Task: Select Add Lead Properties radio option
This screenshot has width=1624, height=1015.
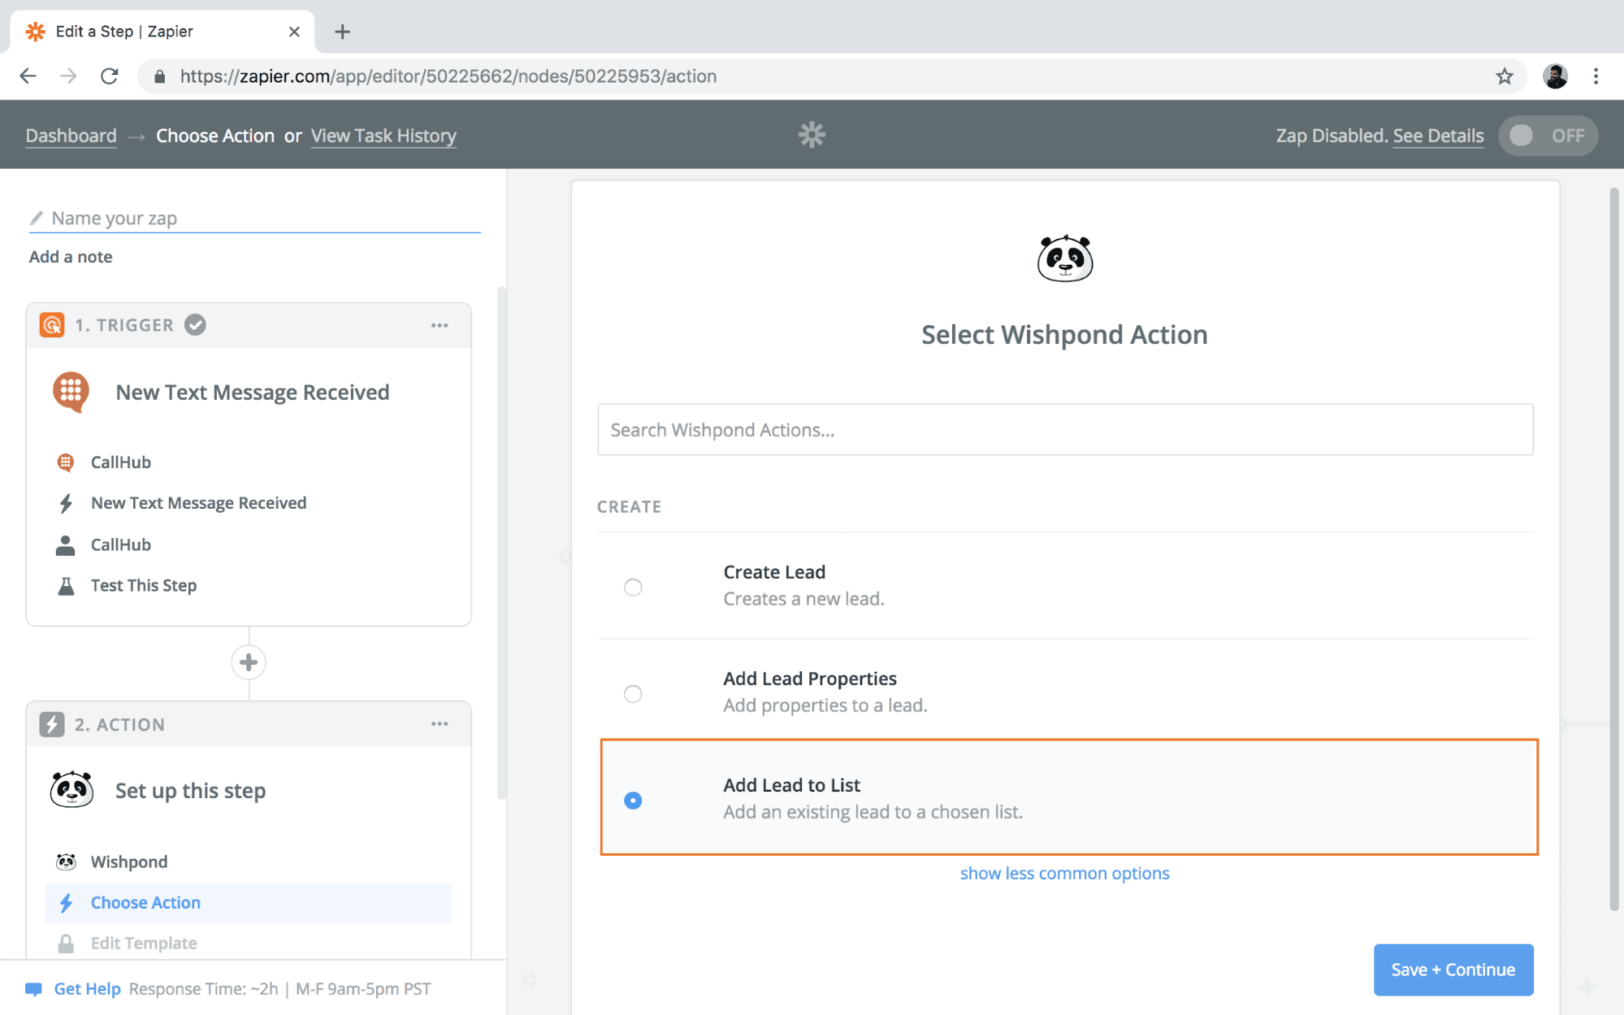Action: (633, 693)
